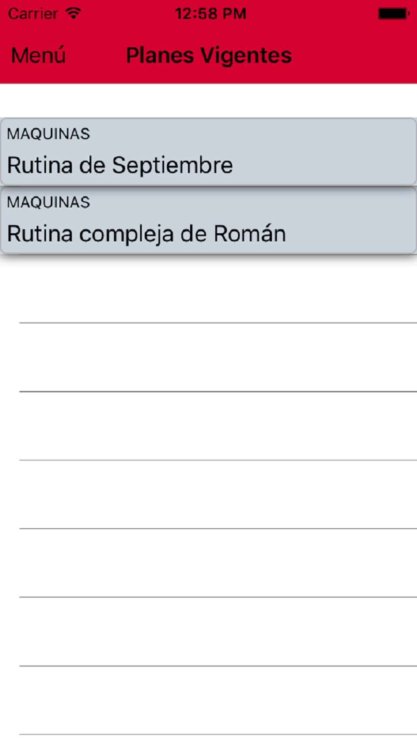Viewport: 417px width, 742px height.
Task: Select the third empty row under the plans
Action: pos(208,426)
